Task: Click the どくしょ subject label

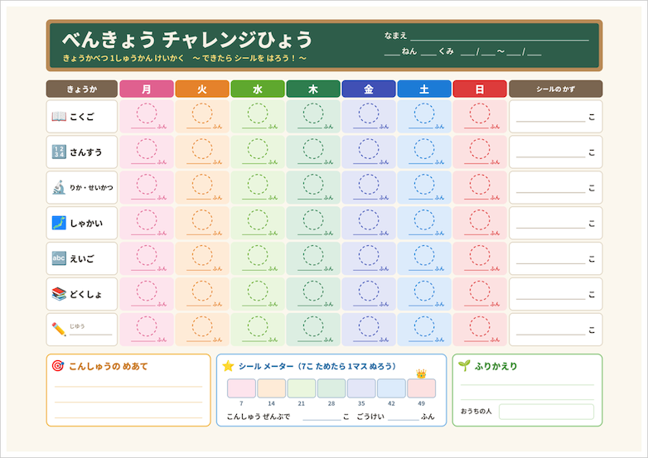Action: [85, 295]
